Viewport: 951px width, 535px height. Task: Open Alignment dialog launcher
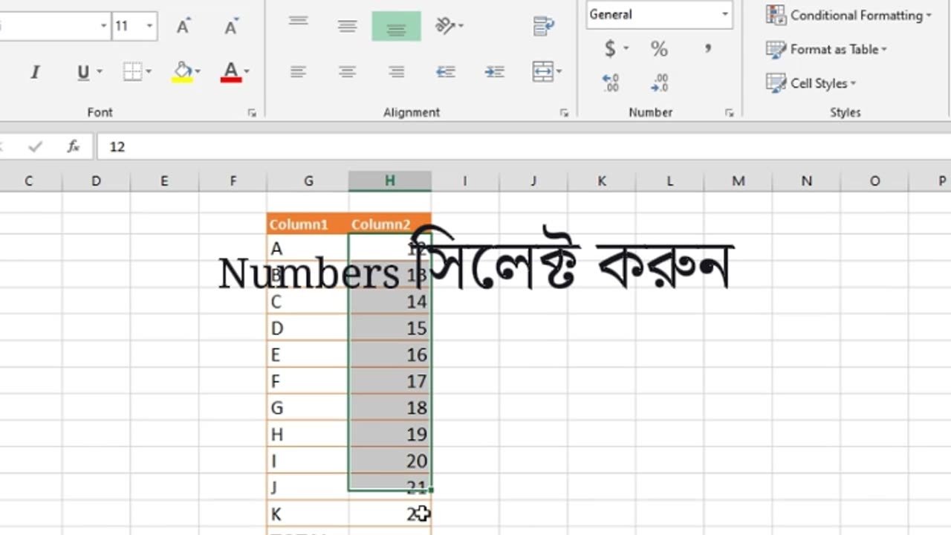564,113
